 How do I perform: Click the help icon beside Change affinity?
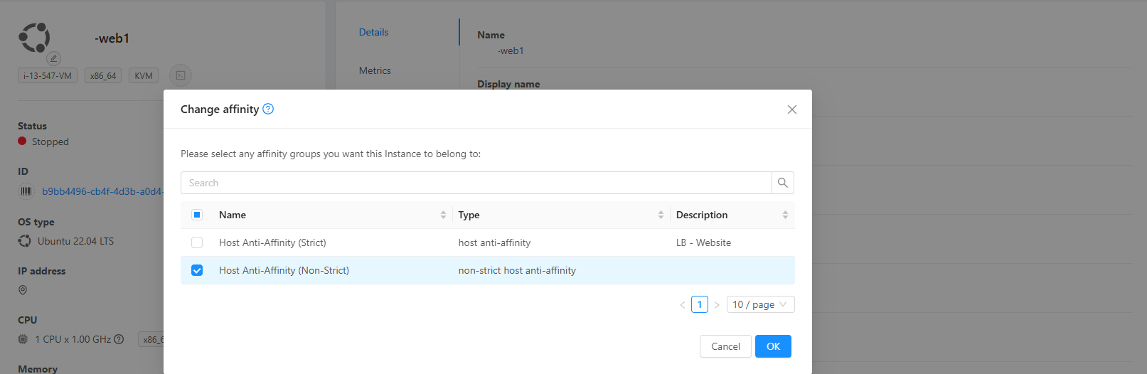268,109
